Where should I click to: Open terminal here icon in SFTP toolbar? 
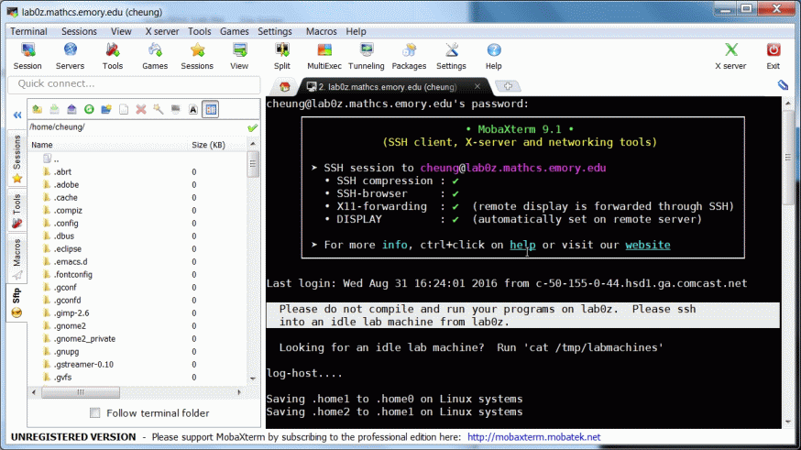pyautogui.click(x=176, y=109)
